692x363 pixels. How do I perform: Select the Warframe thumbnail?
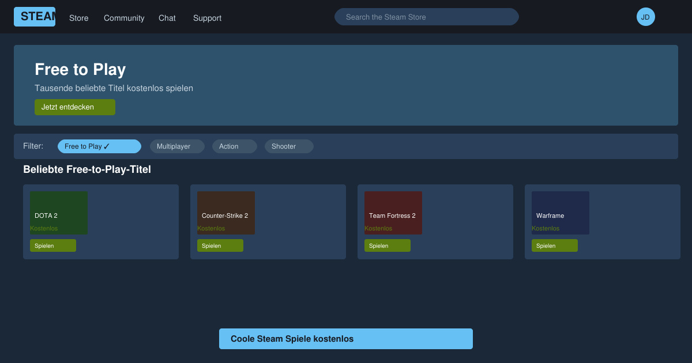click(x=561, y=213)
